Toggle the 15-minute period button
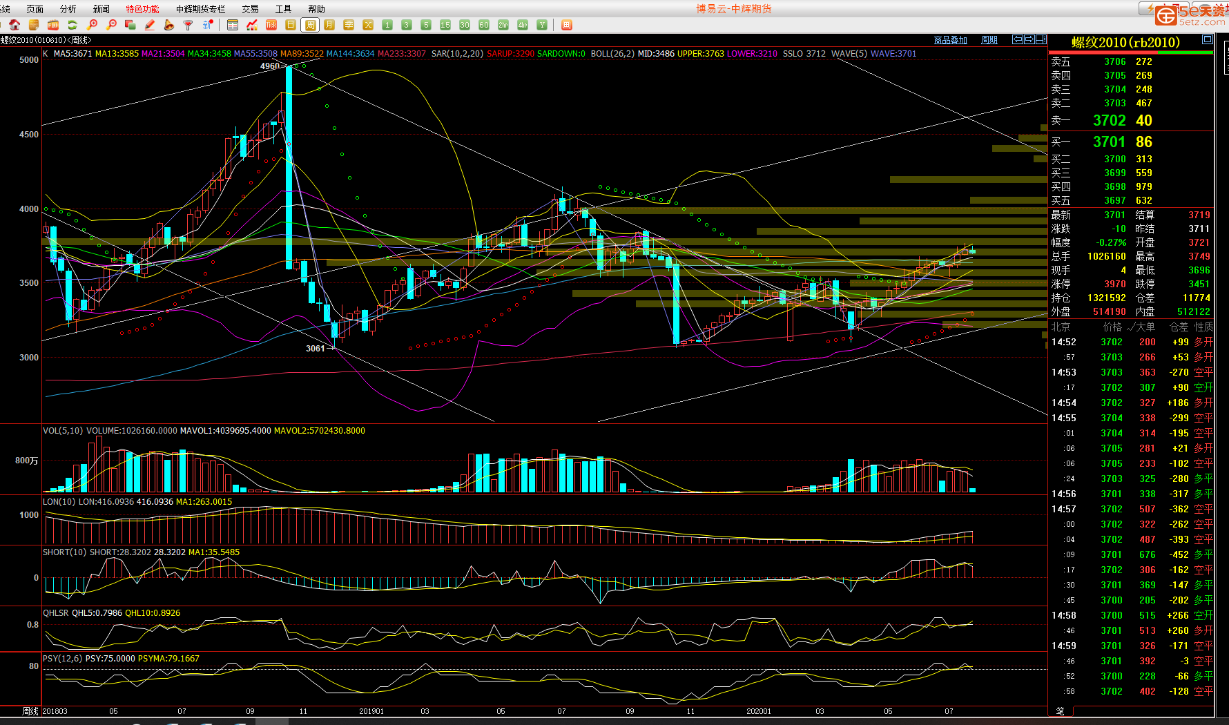 [445, 25]
